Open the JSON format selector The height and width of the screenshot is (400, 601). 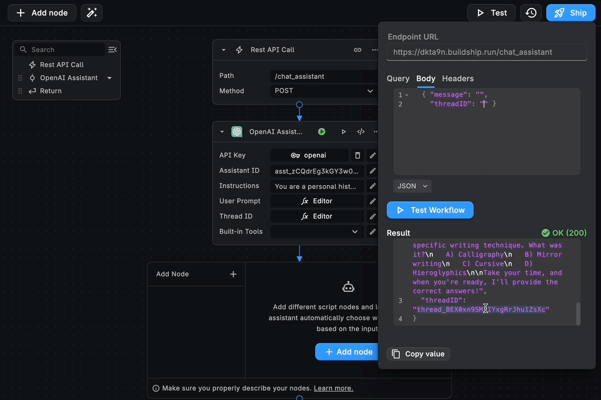412,186
